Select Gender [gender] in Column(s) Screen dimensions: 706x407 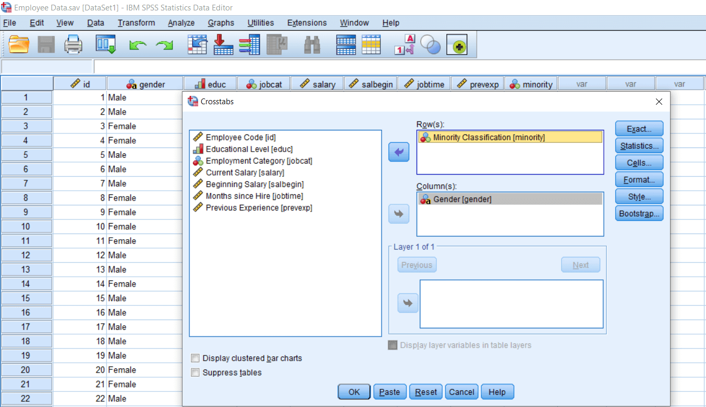[510, 199]
